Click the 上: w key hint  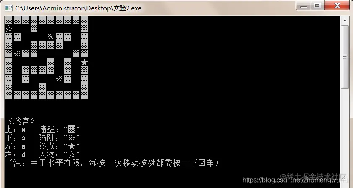point(15,130)
